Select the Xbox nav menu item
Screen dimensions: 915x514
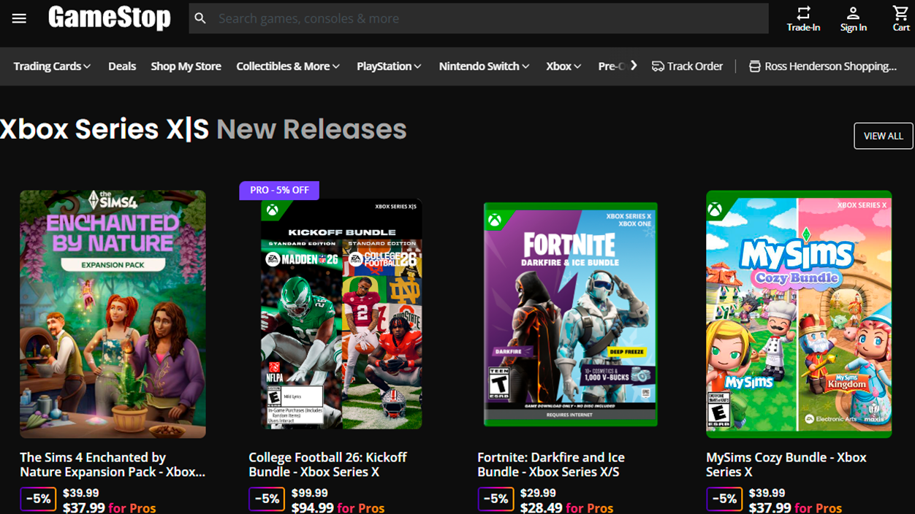(x=563, y=66)
